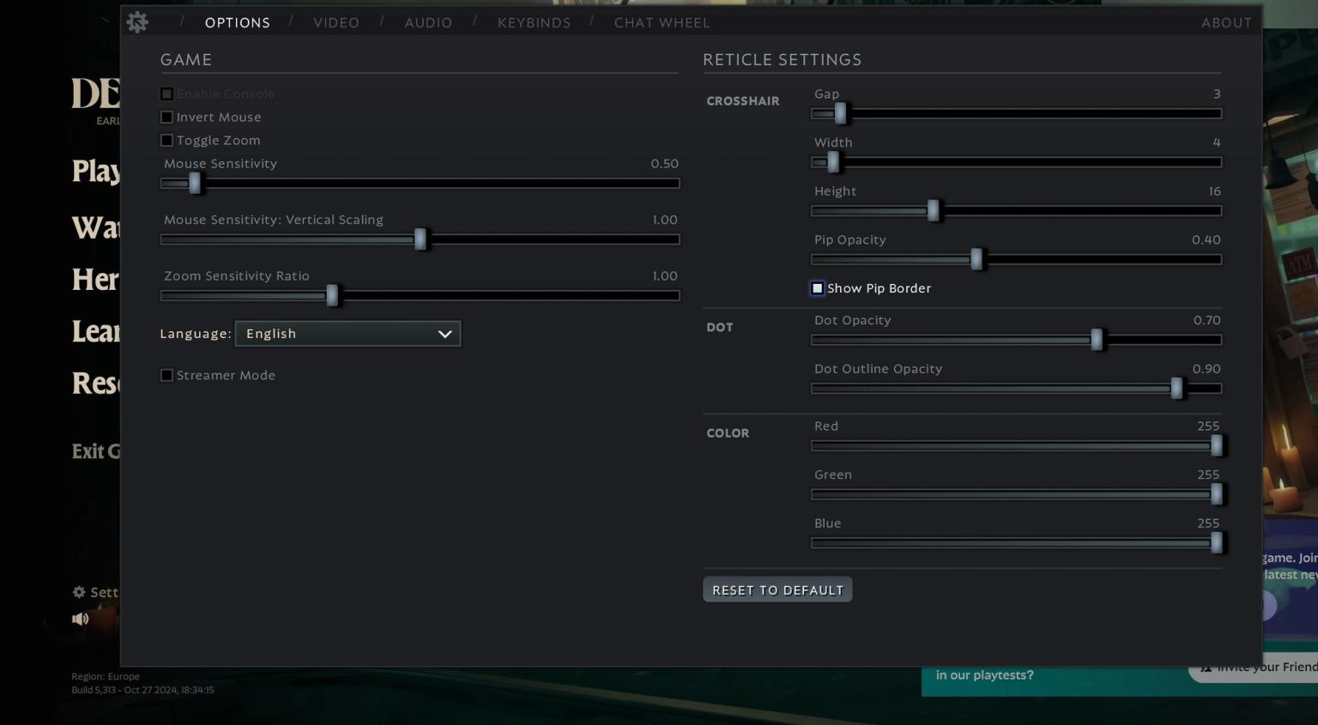Open the CHAT WHEEL tab
The image size is (1318, 725).
pos(662,22)
